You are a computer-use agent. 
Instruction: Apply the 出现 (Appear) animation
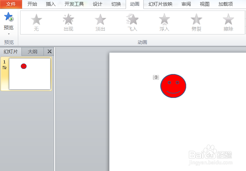68,23
